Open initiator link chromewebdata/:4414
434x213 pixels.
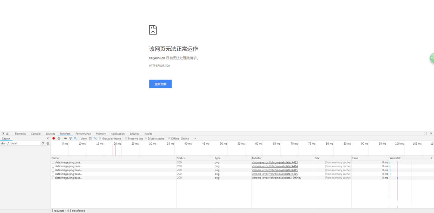tap(275, 166)
